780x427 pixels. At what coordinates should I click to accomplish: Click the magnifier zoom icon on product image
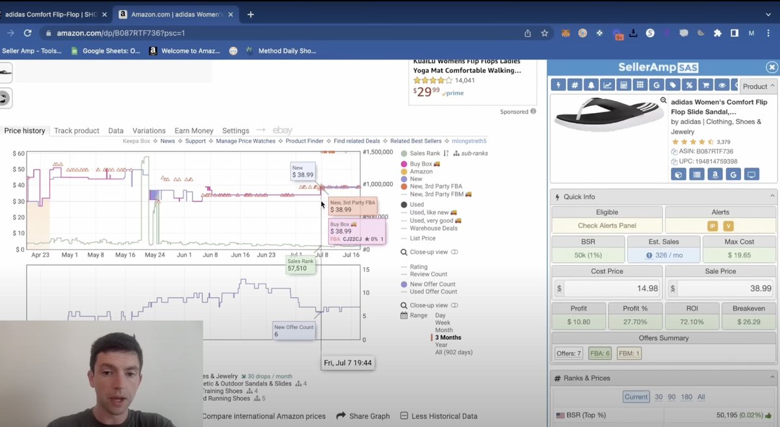(663, 101)
